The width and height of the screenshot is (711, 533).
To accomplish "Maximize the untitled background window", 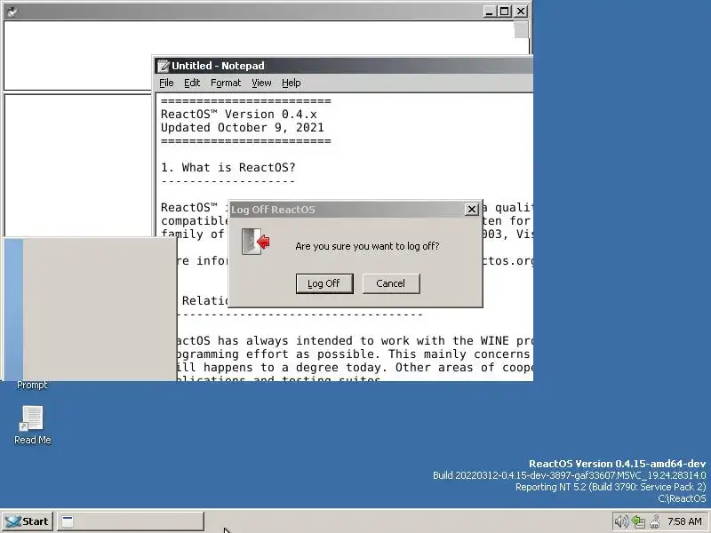I will point(504,12).
